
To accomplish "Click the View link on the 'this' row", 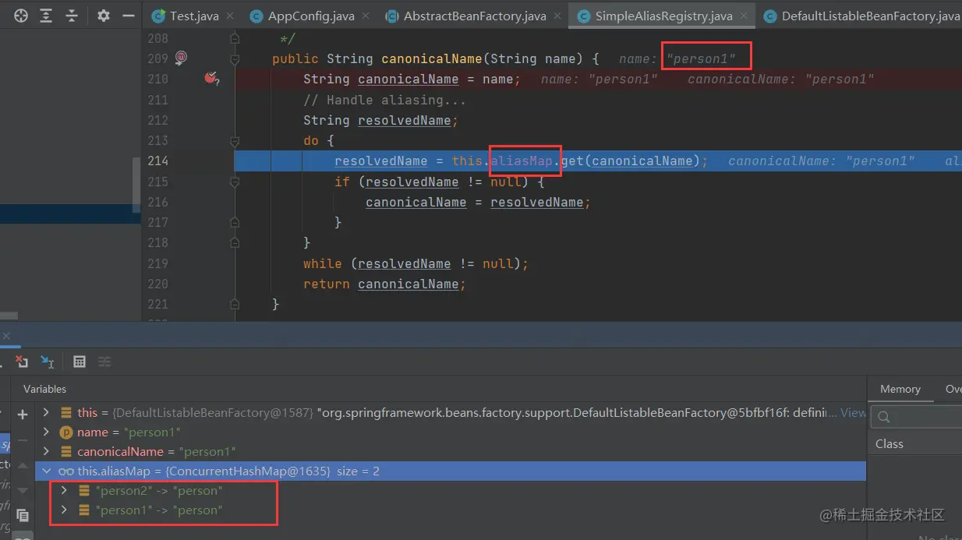I will pyautogui.click(x=853, y=412).
